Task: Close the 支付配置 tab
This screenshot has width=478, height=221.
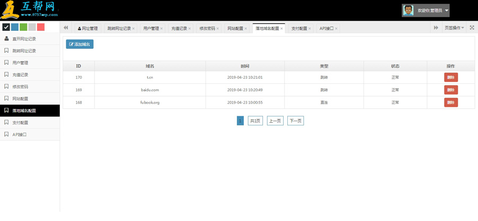Action: tap(310, 28)
